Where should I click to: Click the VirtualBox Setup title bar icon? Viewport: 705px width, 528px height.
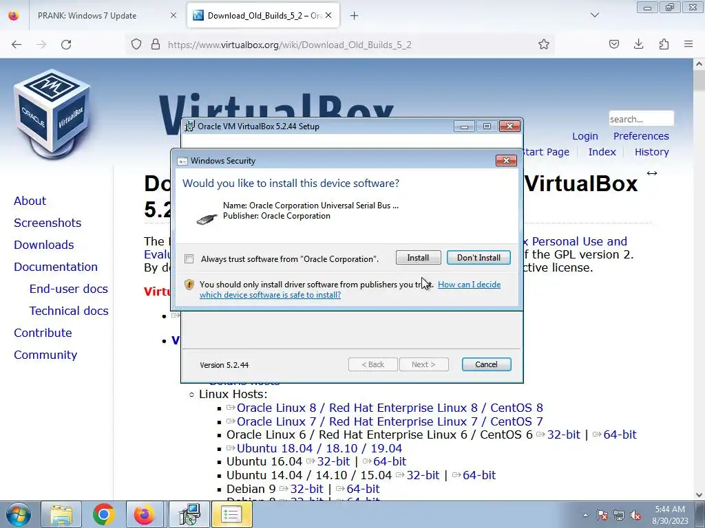coord(190,126)
